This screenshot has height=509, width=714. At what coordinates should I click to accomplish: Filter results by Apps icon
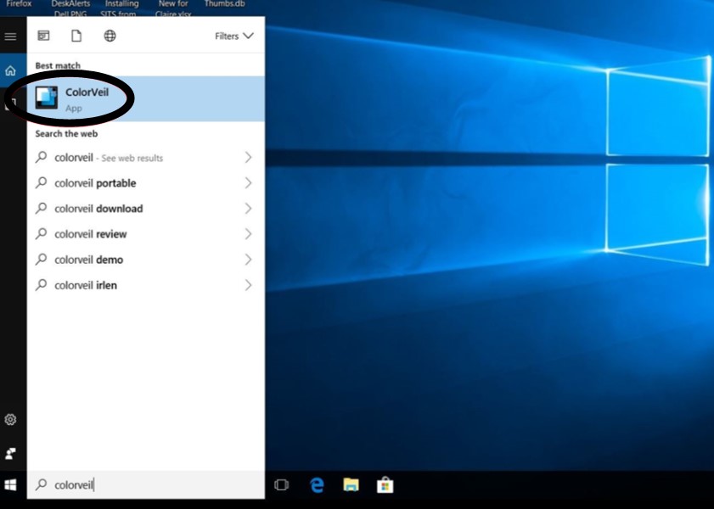[x=43, y=36]
